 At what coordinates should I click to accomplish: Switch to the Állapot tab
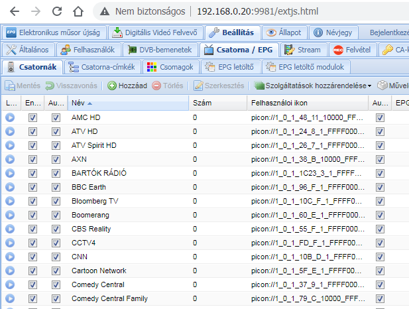[284, 32]
